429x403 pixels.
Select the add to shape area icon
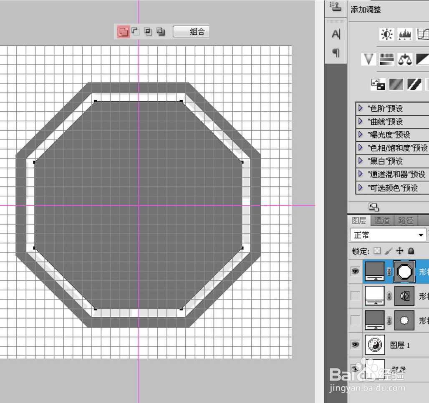(124, 32)
